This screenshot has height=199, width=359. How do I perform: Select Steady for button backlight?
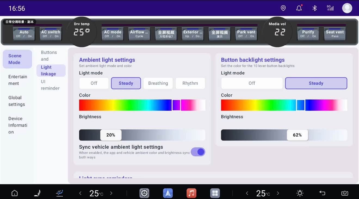pos(316,83)
